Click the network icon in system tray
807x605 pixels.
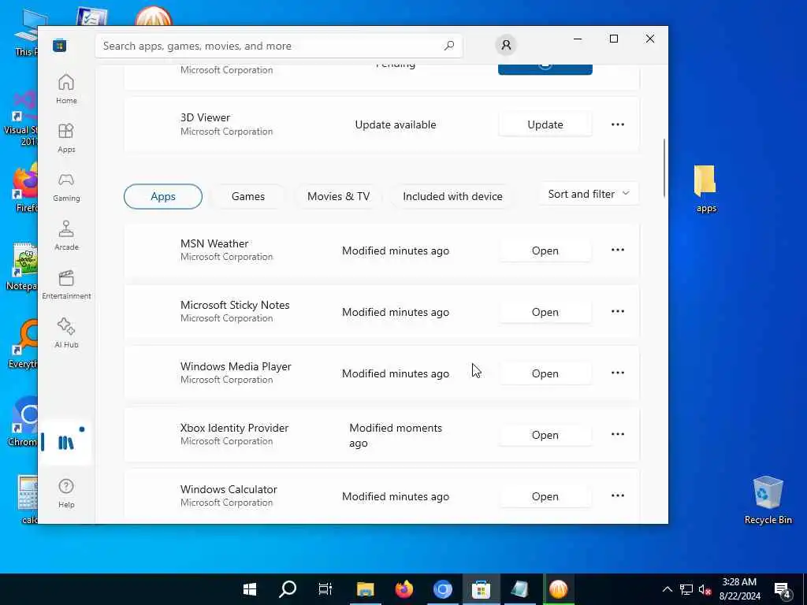point(686,589)
